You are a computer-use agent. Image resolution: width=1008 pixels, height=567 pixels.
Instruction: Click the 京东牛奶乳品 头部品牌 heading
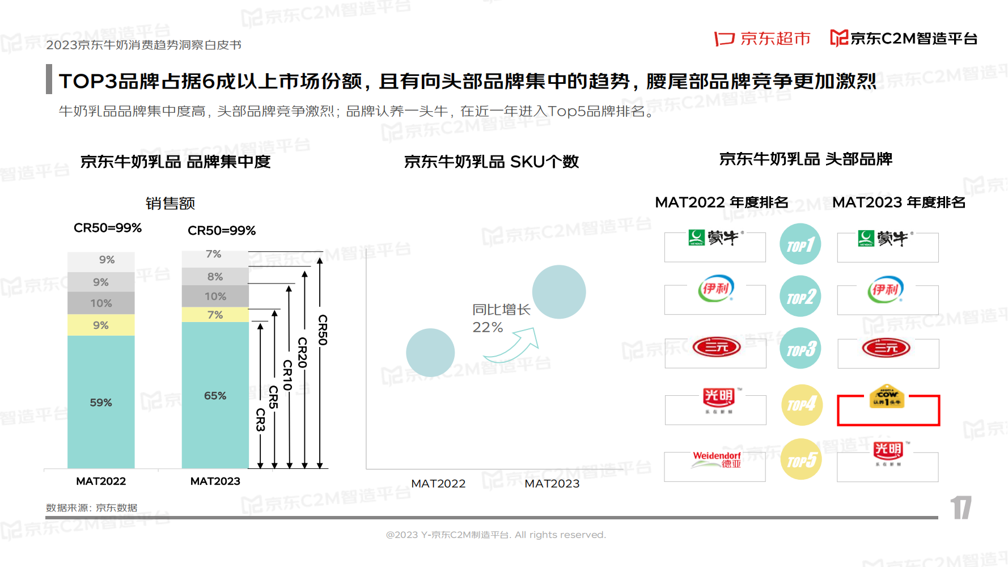tap(806, 159)
